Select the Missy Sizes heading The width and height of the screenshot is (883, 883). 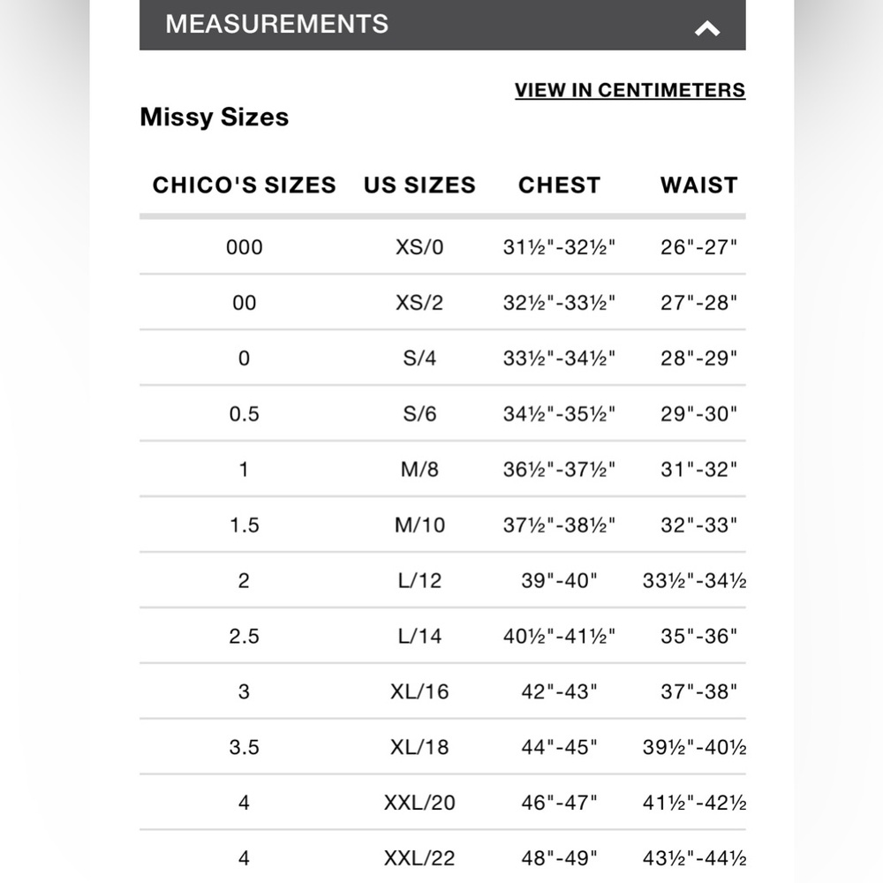pos(214,117)
